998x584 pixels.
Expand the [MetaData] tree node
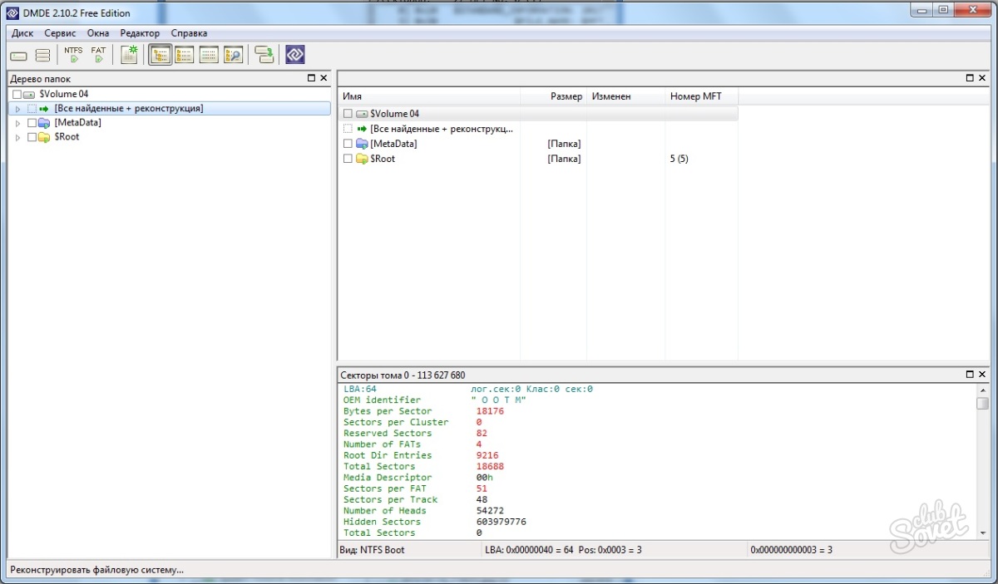click(x=17, y=123)
